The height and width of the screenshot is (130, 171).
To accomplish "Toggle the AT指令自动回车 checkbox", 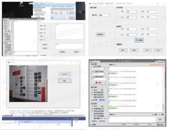I will click(92, 111).
